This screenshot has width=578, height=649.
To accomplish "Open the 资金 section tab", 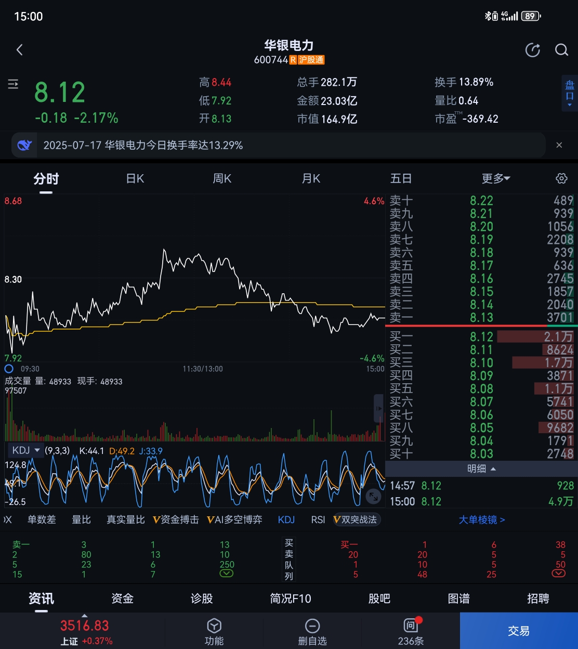I will click(x=122, y=599).
